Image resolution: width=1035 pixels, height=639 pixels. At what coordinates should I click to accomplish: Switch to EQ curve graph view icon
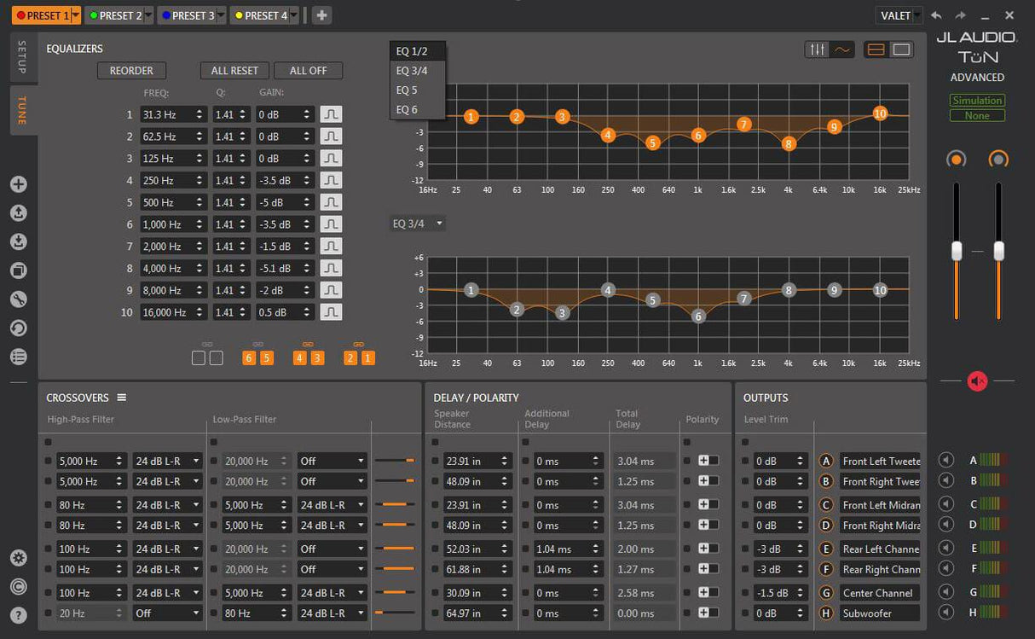(x=842, y=50)
